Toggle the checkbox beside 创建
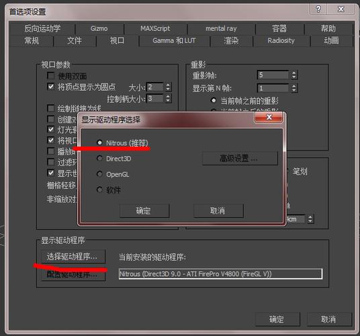Screen dimensions: 360x336 tap(50, 119)
